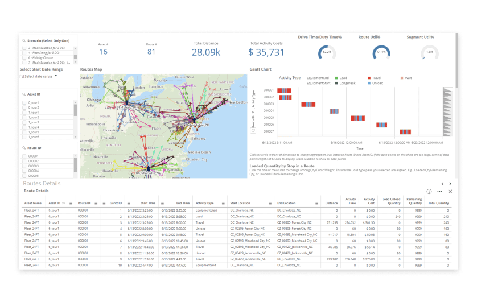Click the Gantt chart vertical mini scrollbar

[x=447, y=112]
